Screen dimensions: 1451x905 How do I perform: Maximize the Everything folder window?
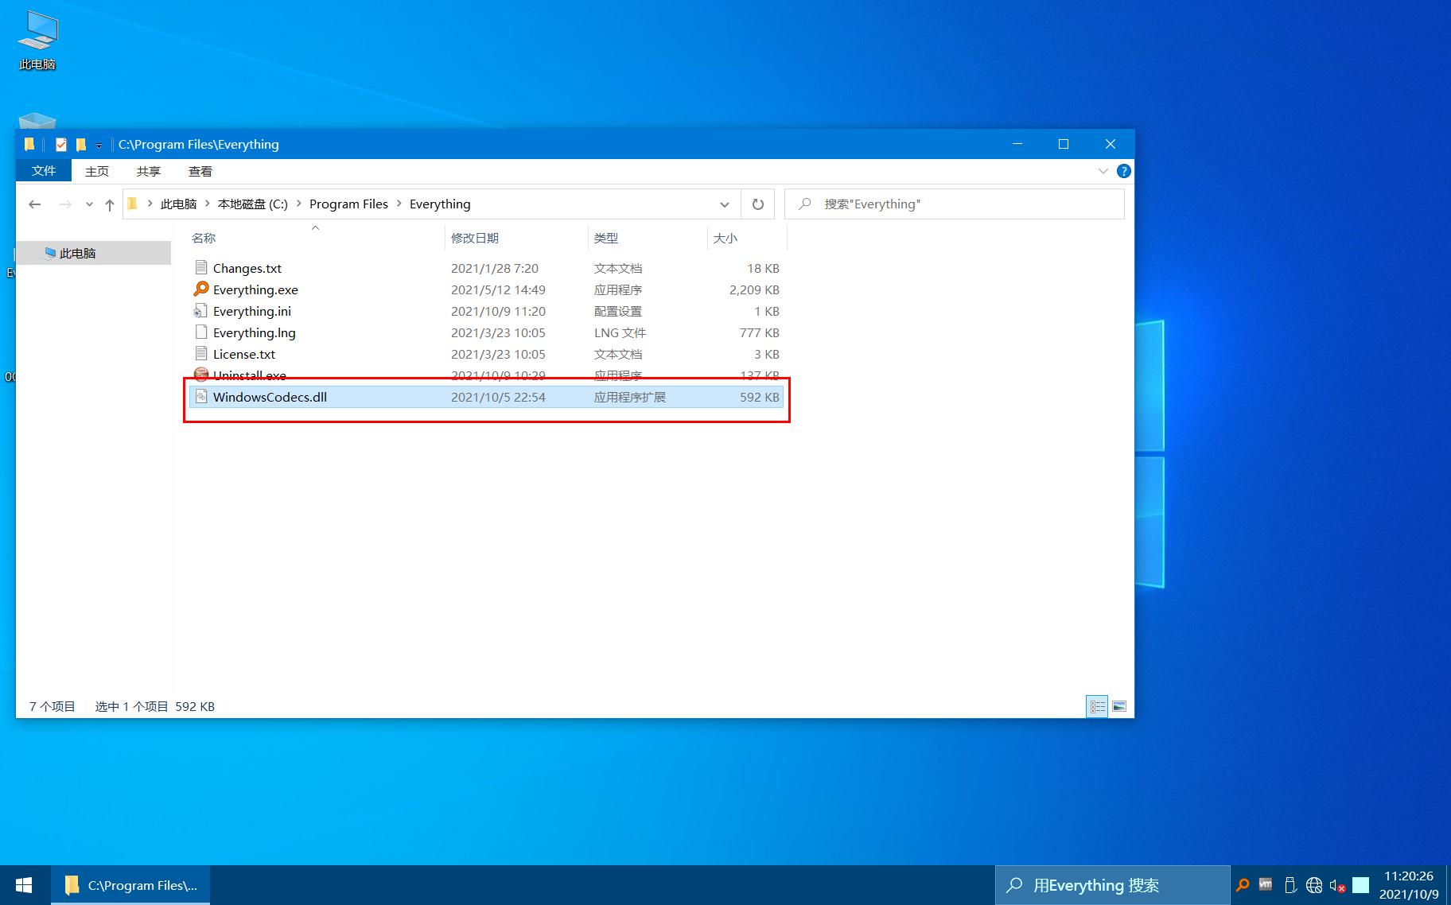(1064, 144)
